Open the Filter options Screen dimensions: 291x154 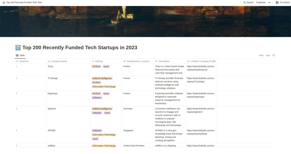[x=261, y=55]
